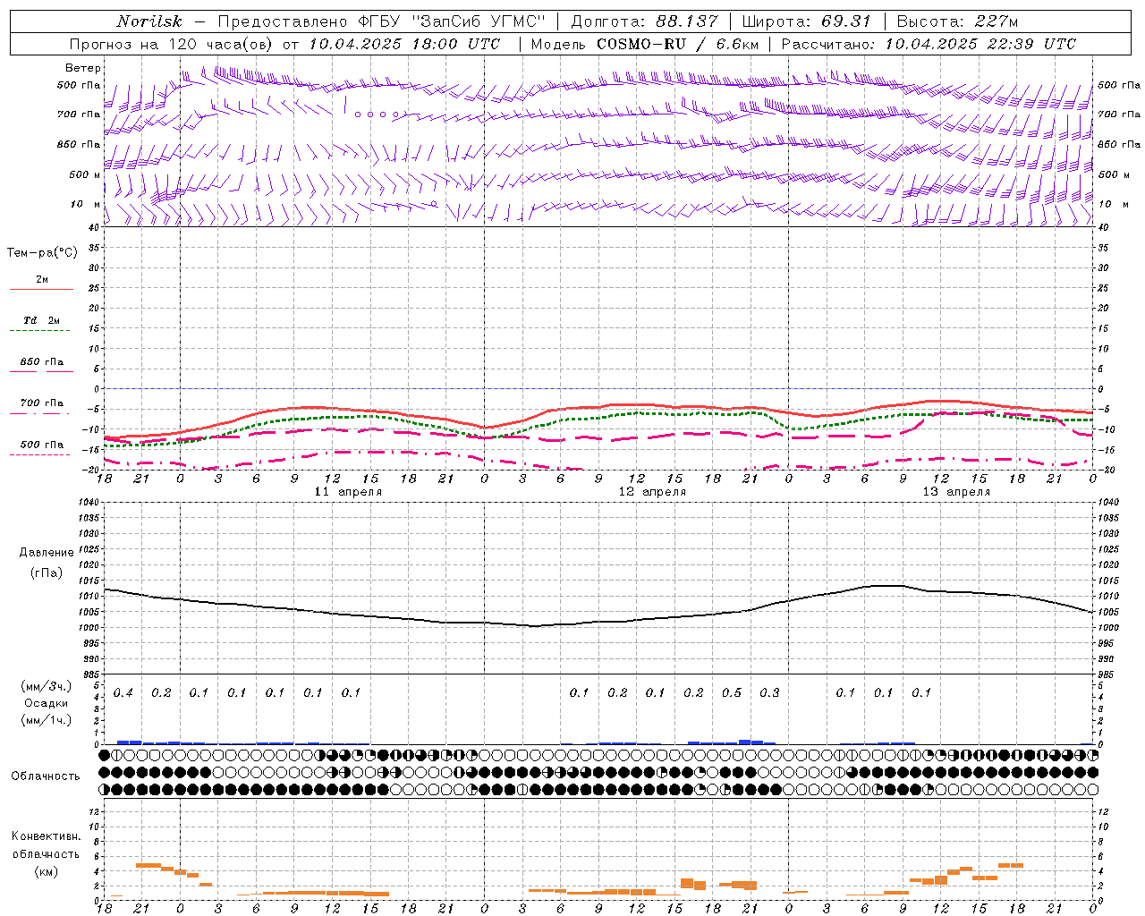The image size is (1145, 916).
Task: Click the (гПа) unit under Давление
Action: 47,572
